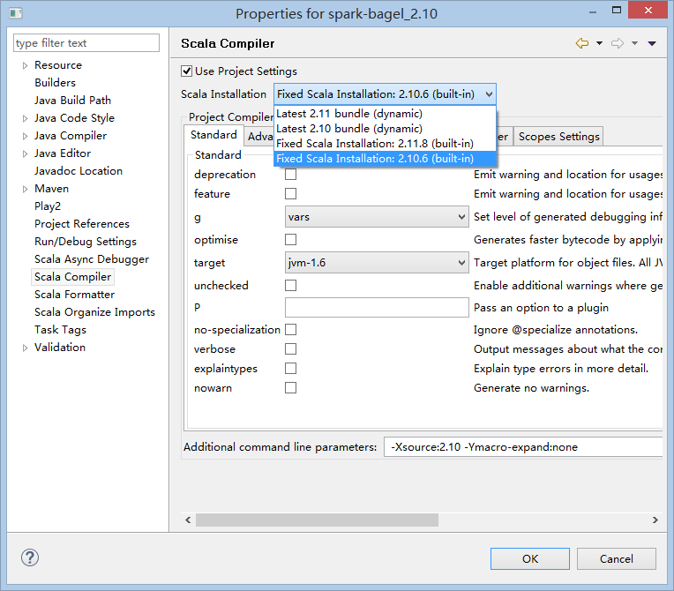Click the help question mark icon
This screenshot has height=591, width=674.
click(30, 557)
